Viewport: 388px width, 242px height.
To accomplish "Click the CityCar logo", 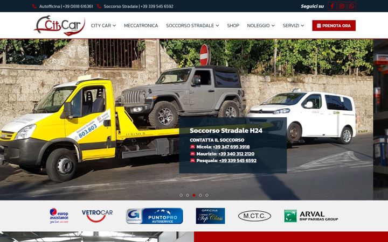I will (x=60, y=25).
